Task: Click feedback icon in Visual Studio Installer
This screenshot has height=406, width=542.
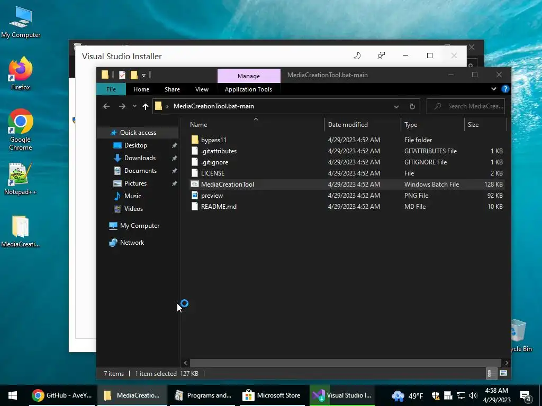Action: [x=381, y=56]
